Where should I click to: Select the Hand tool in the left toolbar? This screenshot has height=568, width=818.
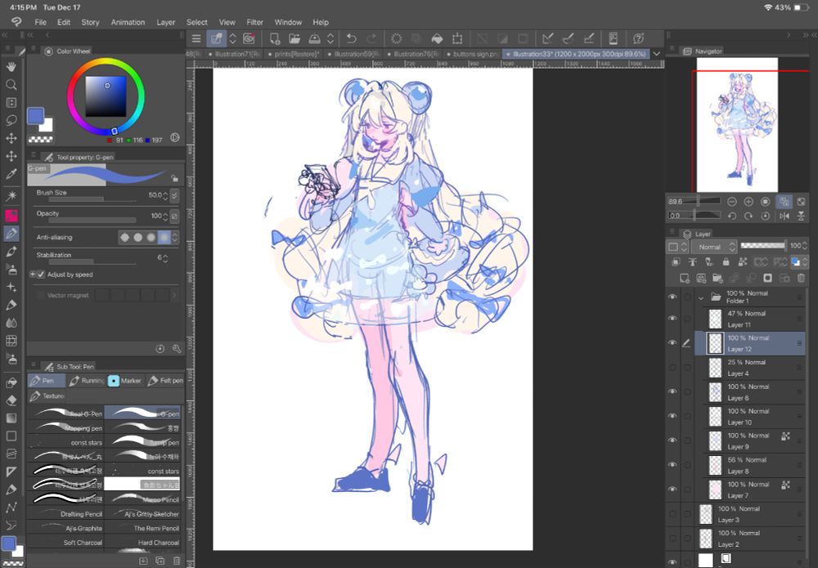point(11,67)
